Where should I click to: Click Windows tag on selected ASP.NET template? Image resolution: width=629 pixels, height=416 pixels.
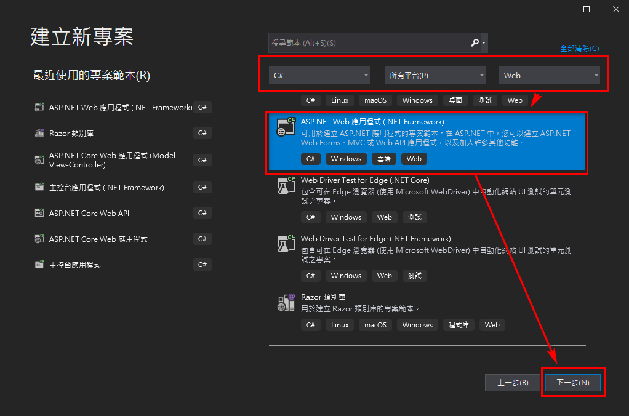(346, 159)
